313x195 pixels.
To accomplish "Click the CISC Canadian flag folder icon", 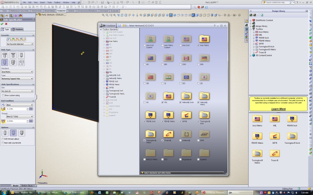I will click(x=186, y=58).
